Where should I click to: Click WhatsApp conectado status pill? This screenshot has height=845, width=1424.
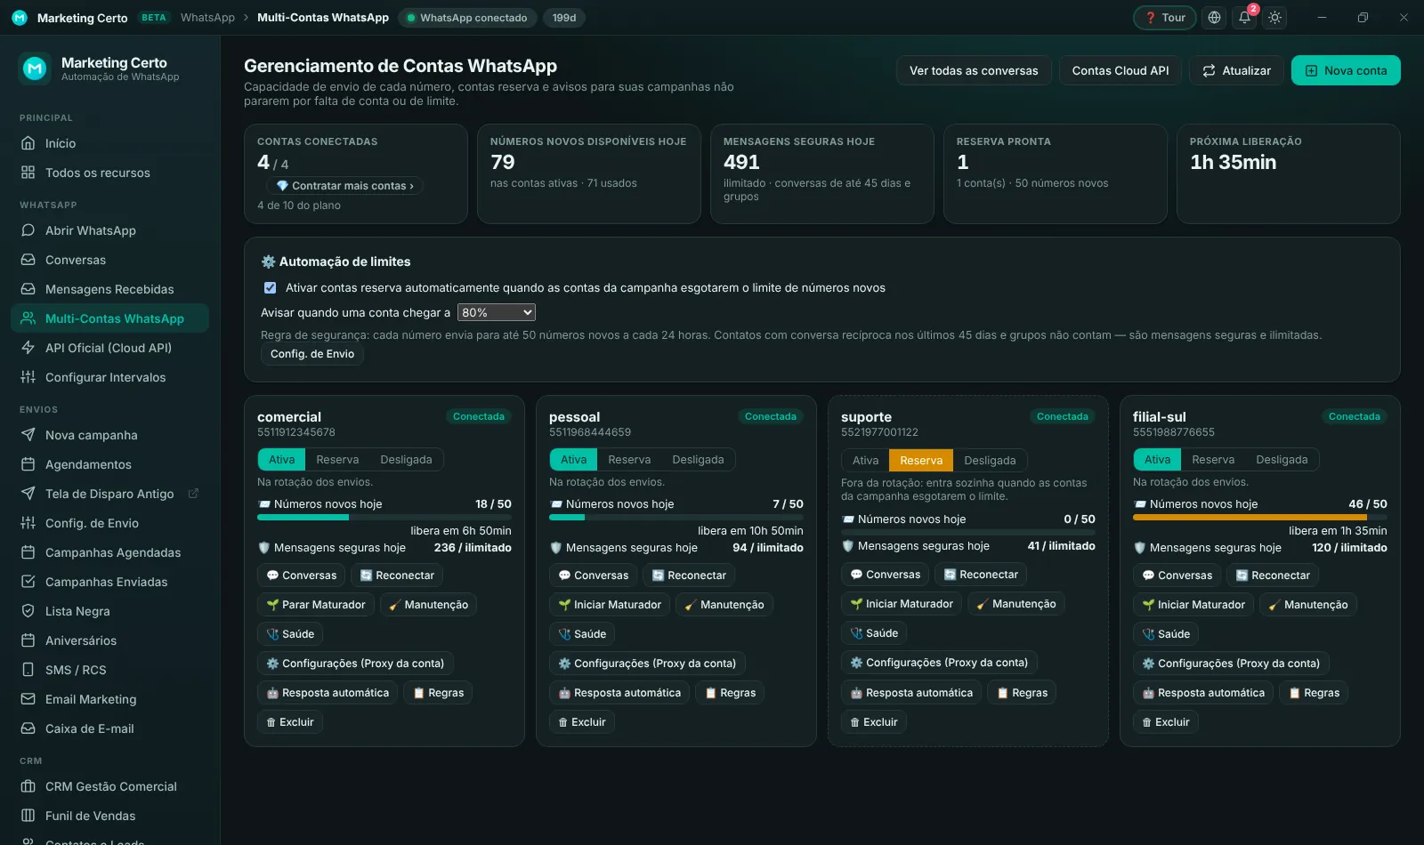(467, 18)
